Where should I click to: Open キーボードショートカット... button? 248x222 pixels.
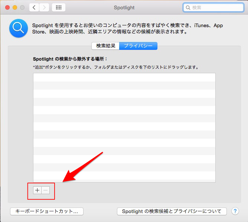click(x=47, y=211)
